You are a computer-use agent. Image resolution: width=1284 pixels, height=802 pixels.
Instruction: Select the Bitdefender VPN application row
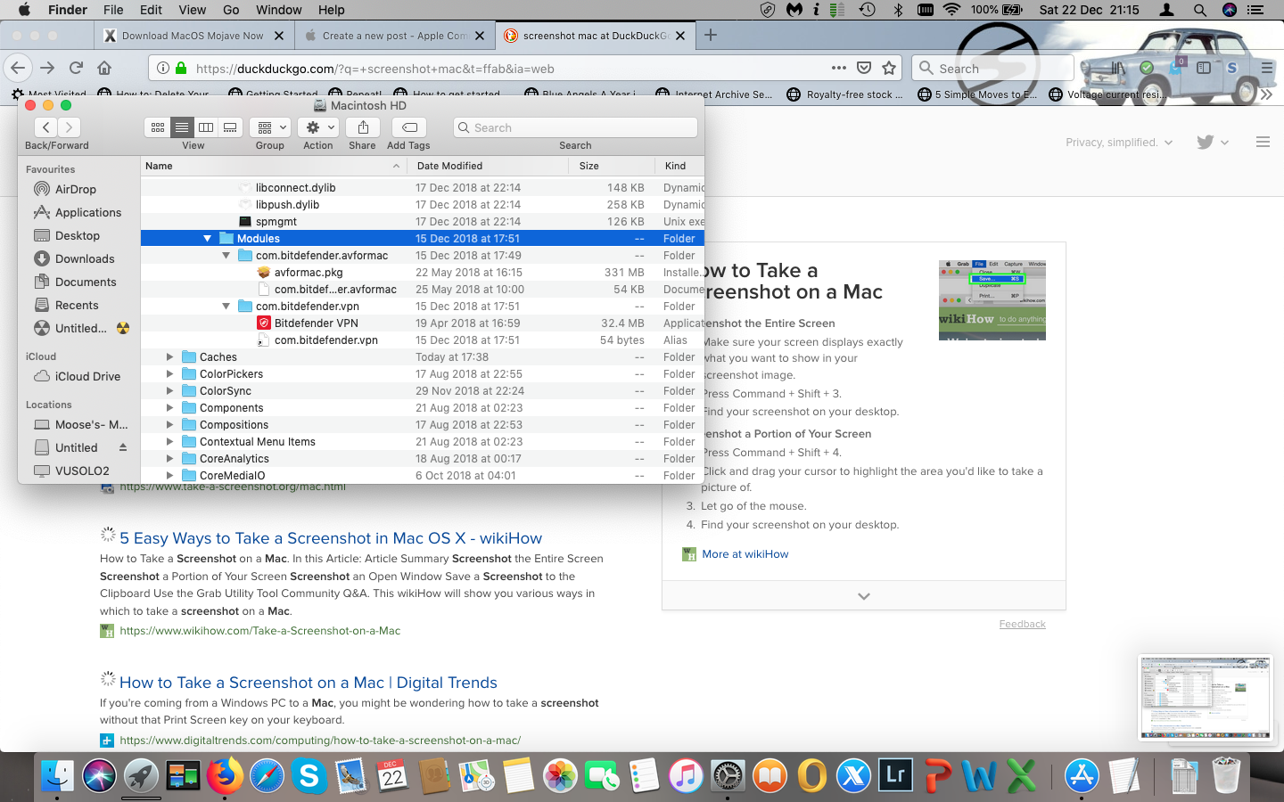[423, 323]
